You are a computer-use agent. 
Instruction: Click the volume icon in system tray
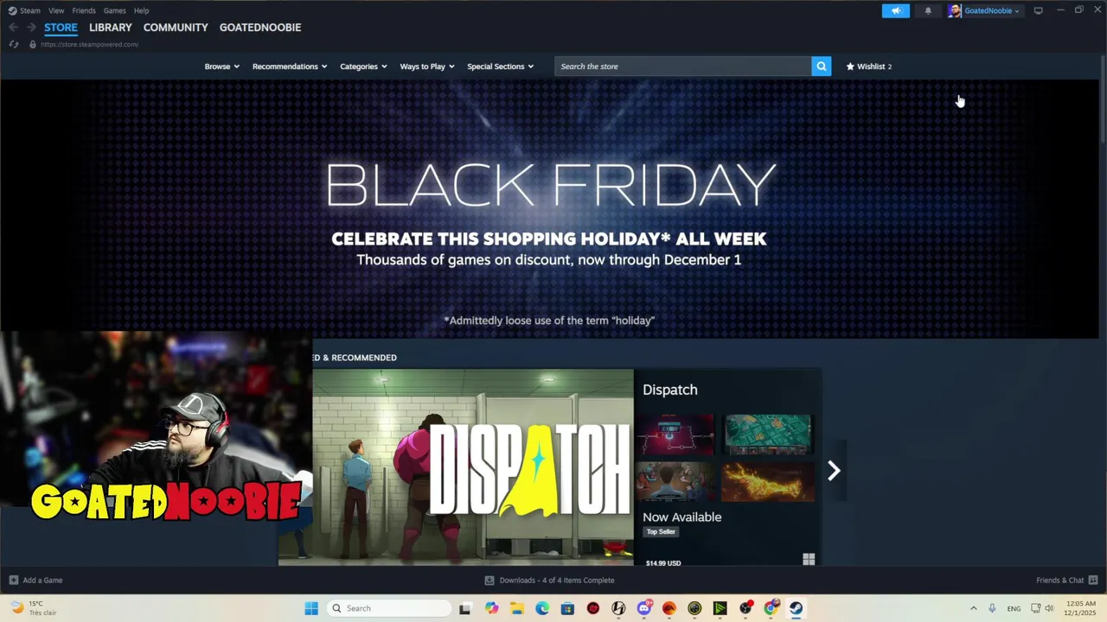click(1051, 608)
